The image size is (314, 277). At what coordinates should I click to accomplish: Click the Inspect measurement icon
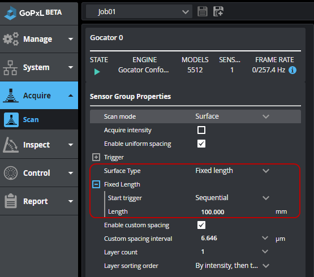click(x=11, y=145)
